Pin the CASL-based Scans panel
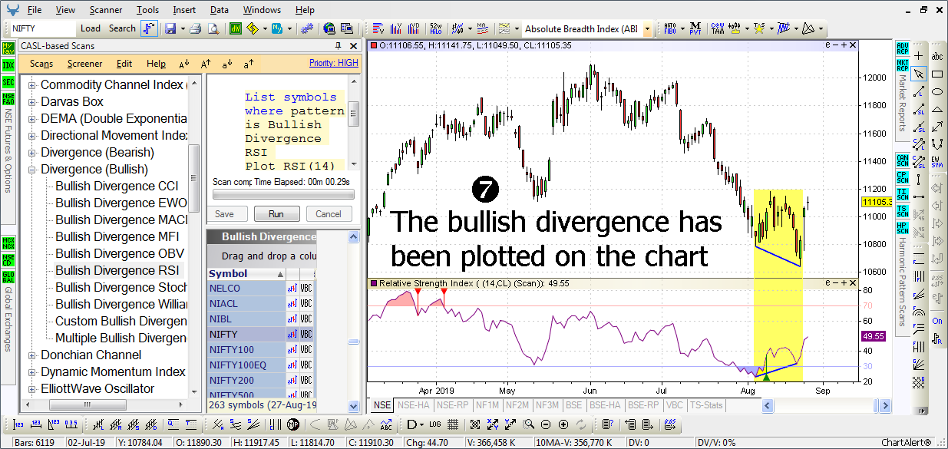Viewport: 948px width, 449px height. (x=338, y=46)
